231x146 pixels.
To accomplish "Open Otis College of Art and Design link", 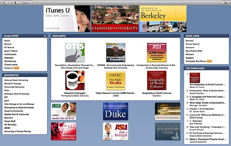I will tap(19, 104).
